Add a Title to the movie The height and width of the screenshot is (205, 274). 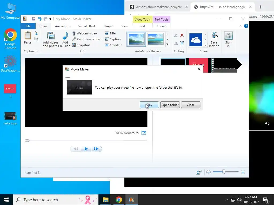coord(110,33)
